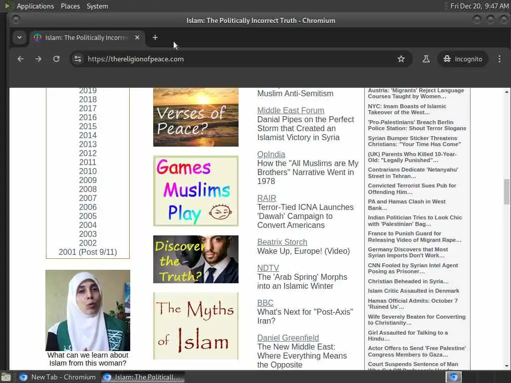Open the Games Muslims Play banner
511x383 pixels.
[x=196, y=191]
